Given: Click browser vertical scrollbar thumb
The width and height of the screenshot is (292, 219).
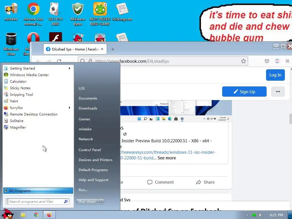Looking at the screenshot, I should point(291,119).
